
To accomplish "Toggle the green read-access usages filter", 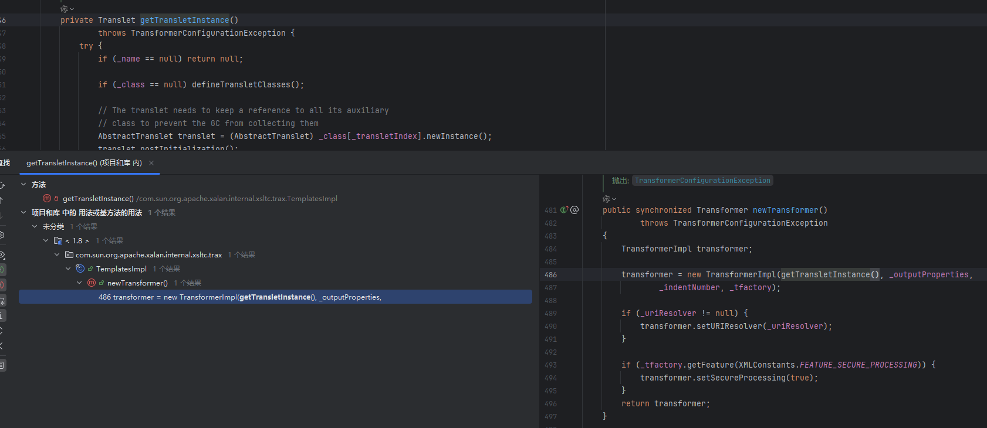I will point(2,270).
